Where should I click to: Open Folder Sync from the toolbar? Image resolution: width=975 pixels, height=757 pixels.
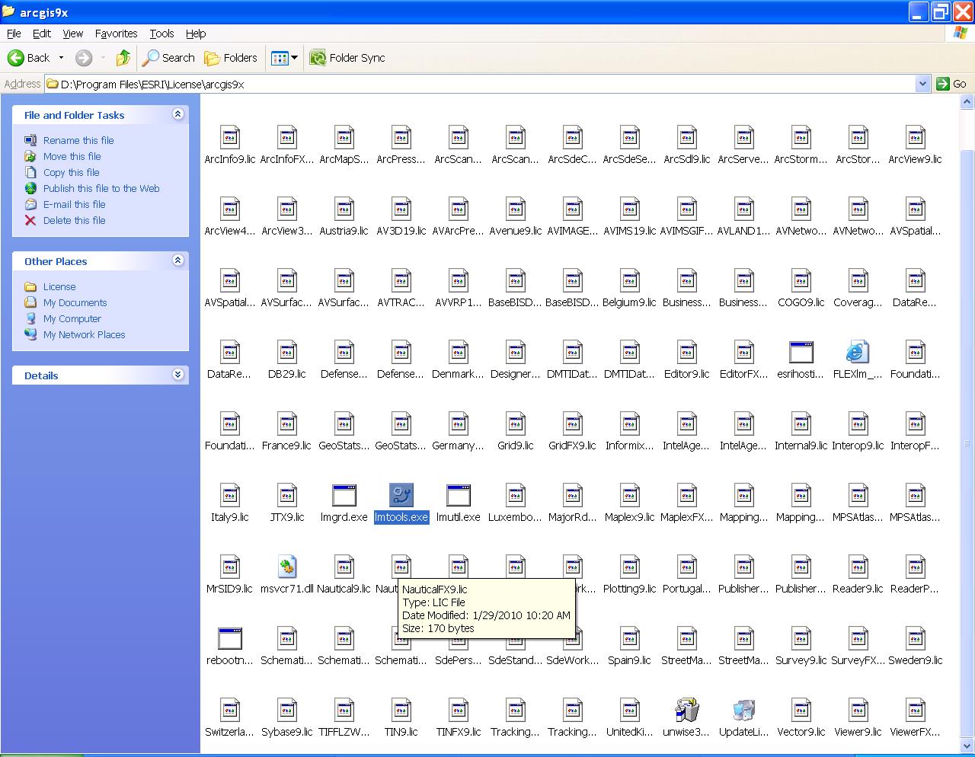tap(347, 58)
